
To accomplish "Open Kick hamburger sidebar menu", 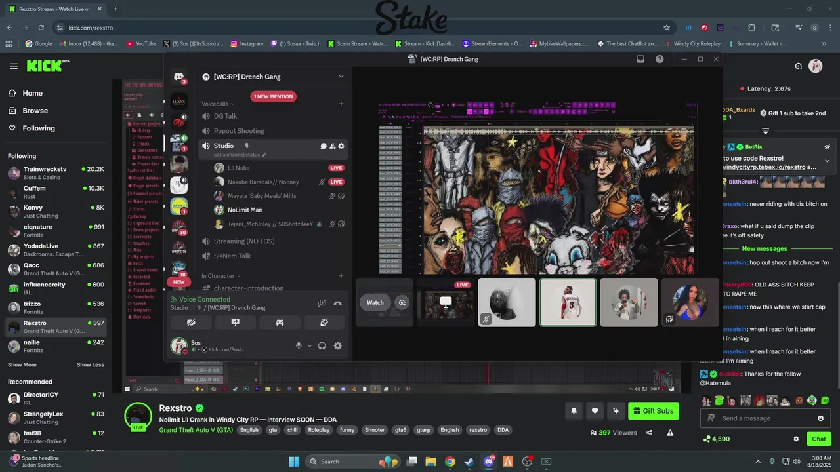I will [x=14, y=66].
